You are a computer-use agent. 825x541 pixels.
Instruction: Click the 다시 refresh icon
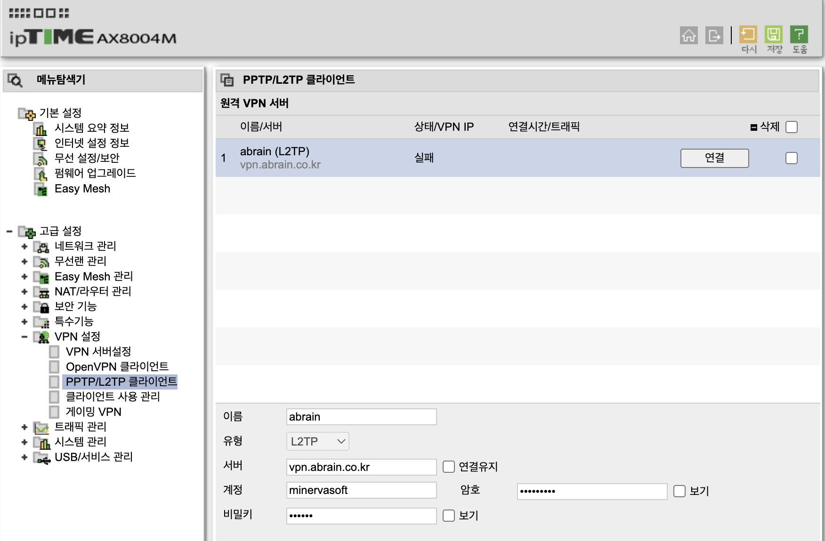coord(748,34)
